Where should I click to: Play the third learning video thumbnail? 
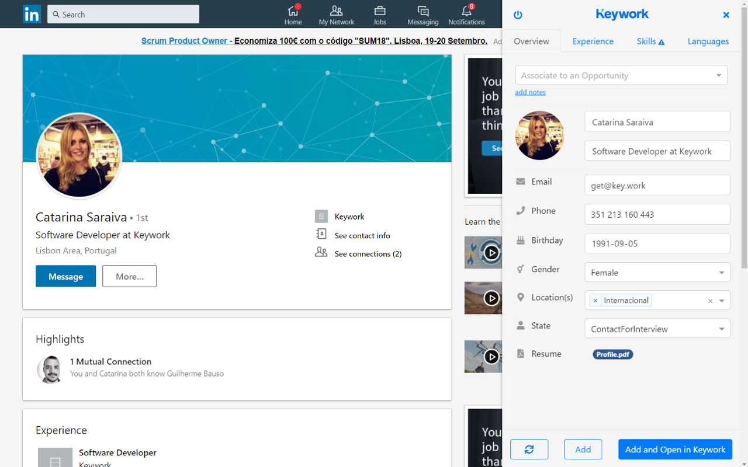coord(491,357)
